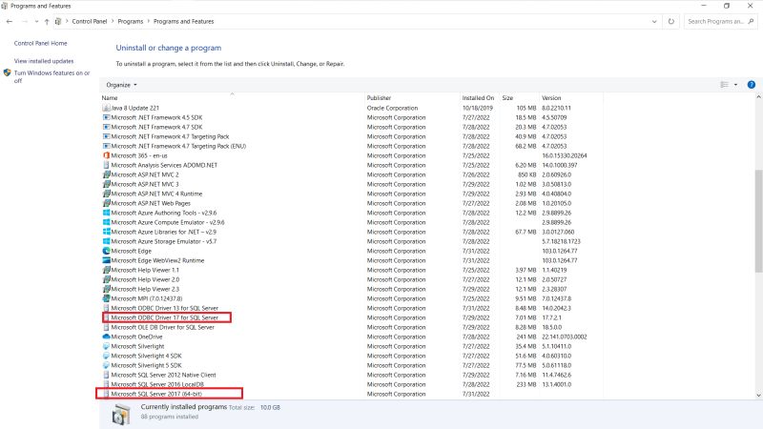The image size is (763, 429).
Task: Open View installed updates link
Action: 44,61
